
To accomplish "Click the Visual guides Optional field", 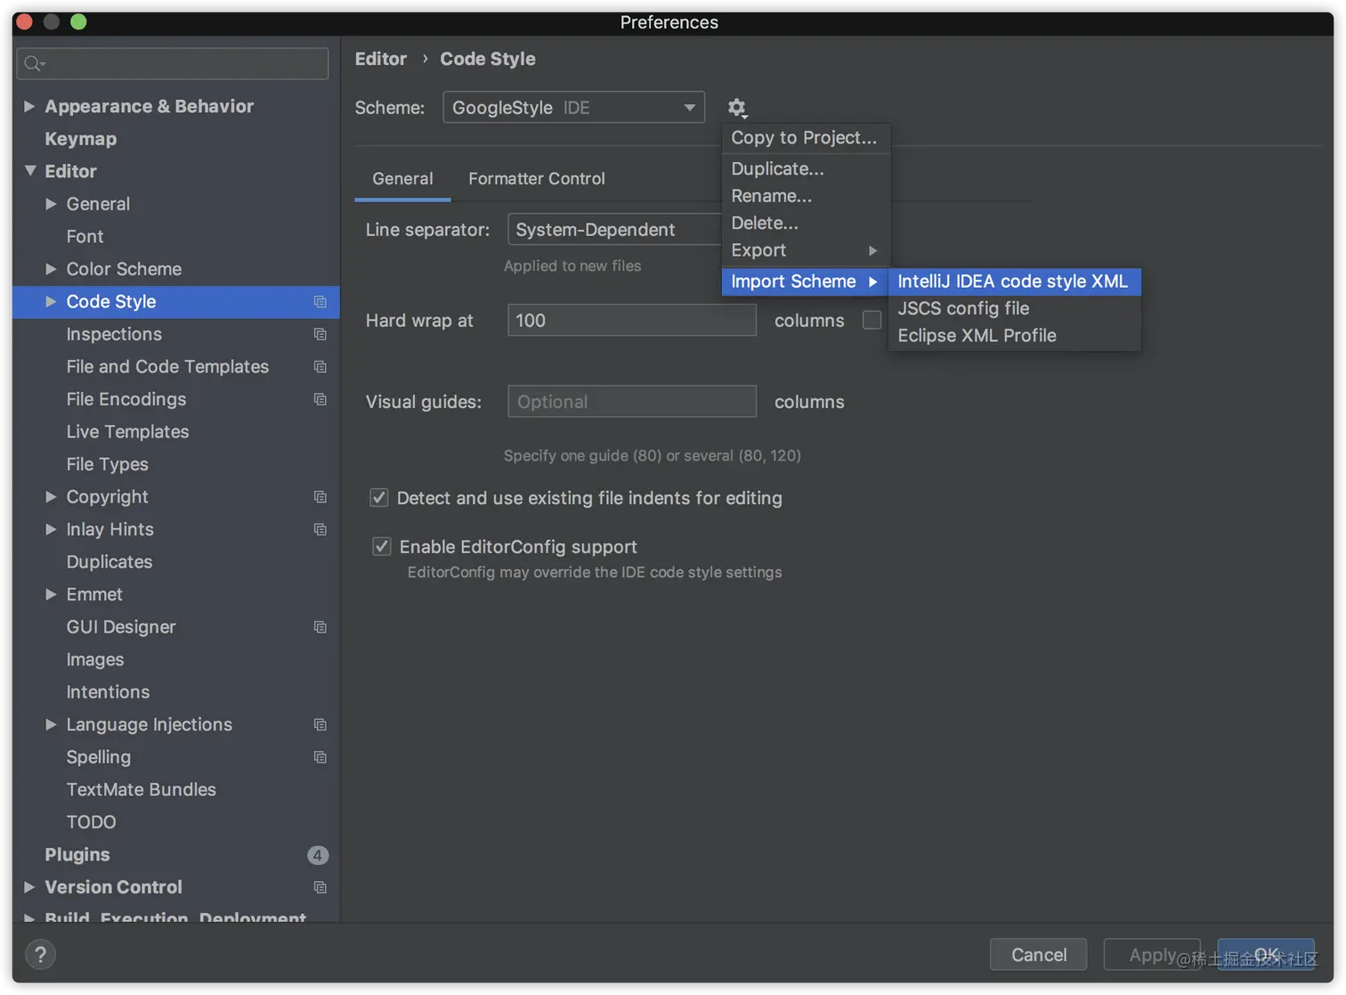I will 632,402.
